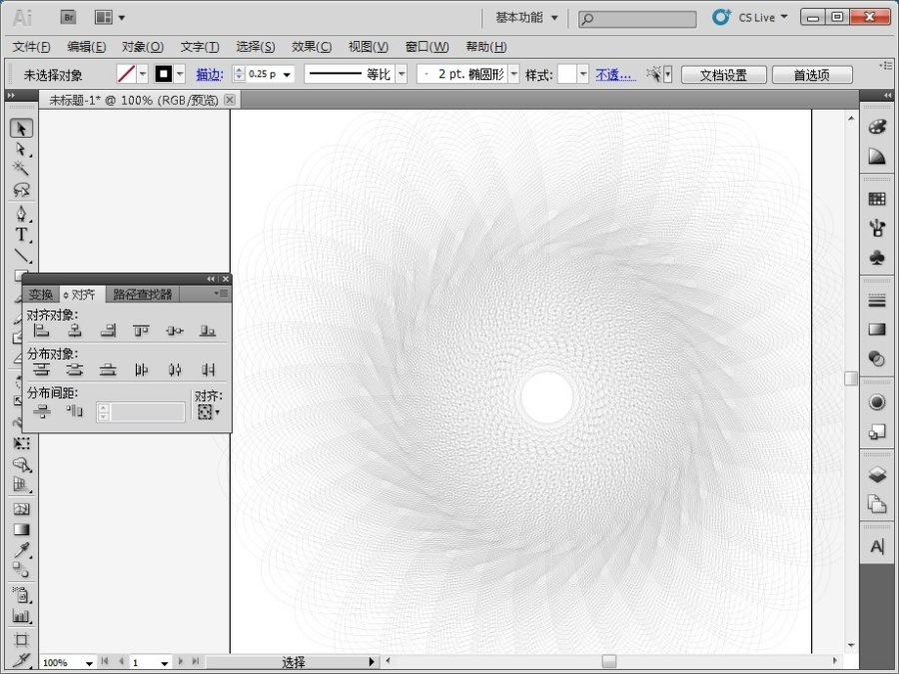Screen dimensions: 899x674
Task: Click the 不透明度 opacity link
Action: click(x=615, y=74)
